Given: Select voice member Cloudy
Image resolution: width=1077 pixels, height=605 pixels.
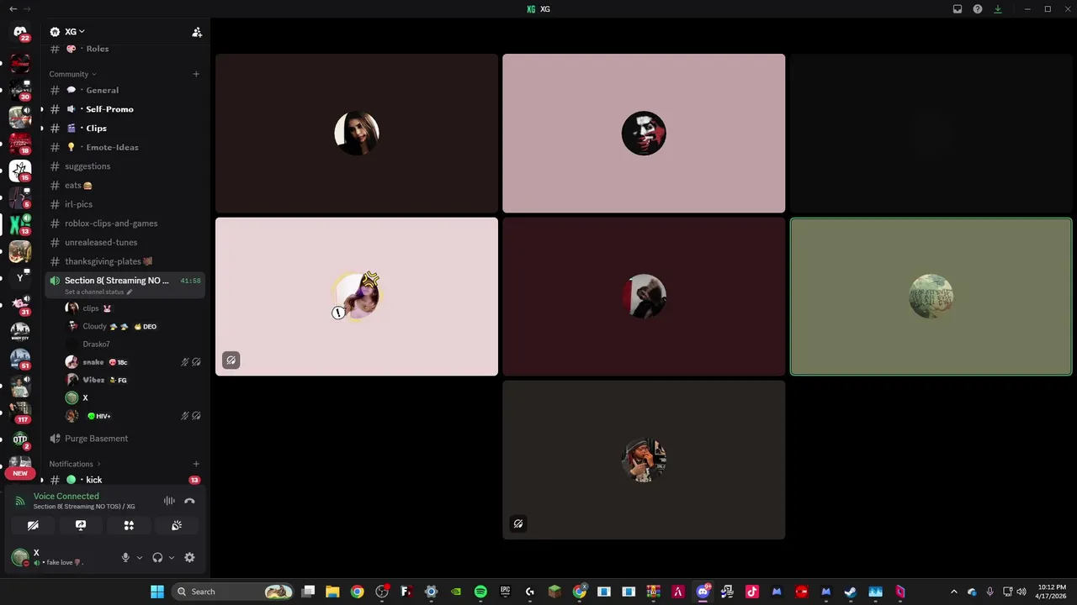Looking at the screenshot, I should [133, 326].
